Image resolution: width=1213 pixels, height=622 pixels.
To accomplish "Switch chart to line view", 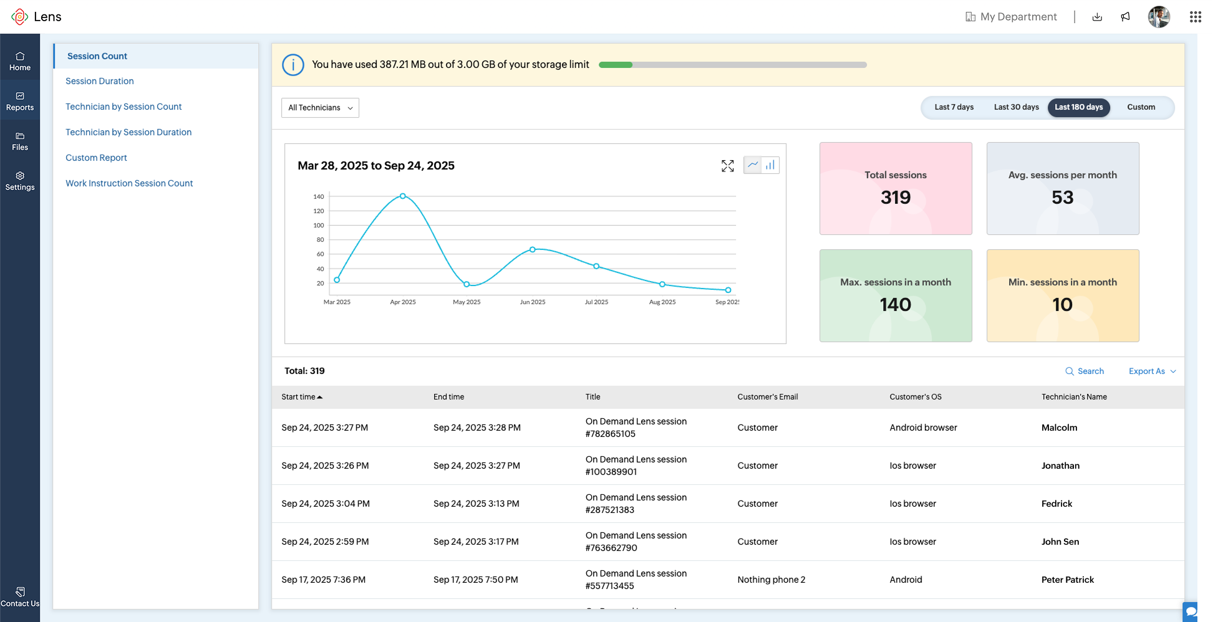I will [753, 165].
